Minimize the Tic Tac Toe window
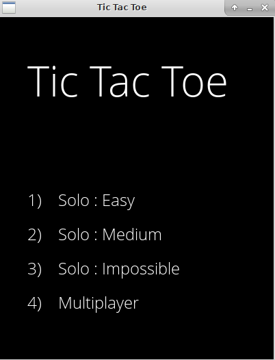Viewport: 275px width, 360px height. (250, 8)
